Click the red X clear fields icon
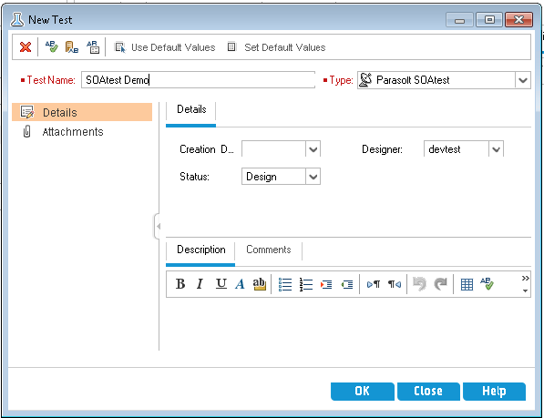Viewport: 544px width, 418px height. click(x=26, y=47)
